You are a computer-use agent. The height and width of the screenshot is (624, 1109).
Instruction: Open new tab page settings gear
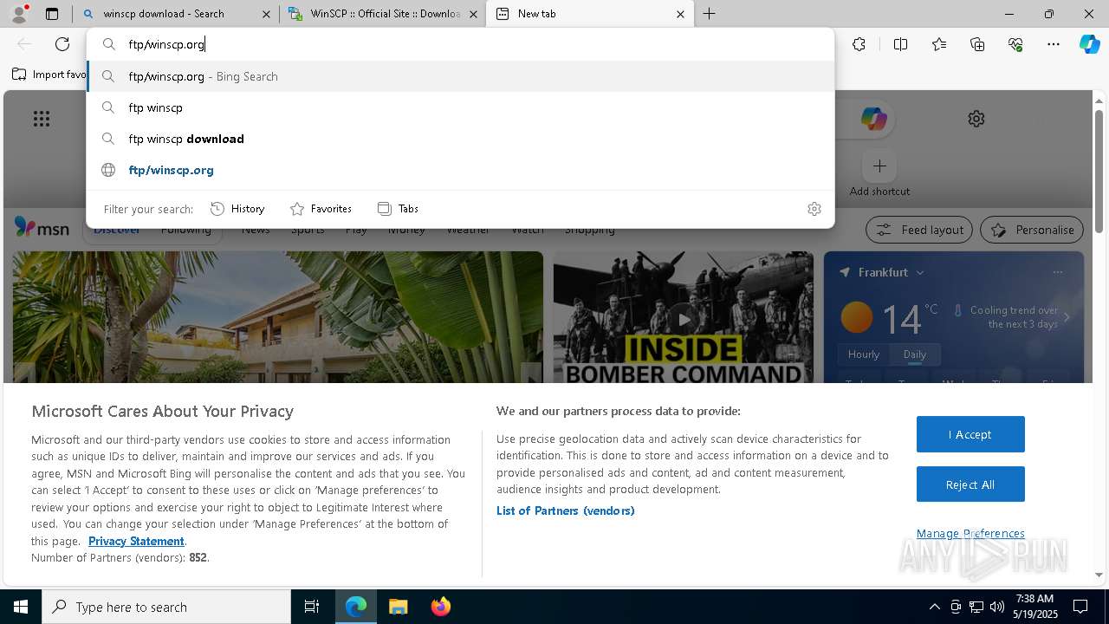coord(976,119)
